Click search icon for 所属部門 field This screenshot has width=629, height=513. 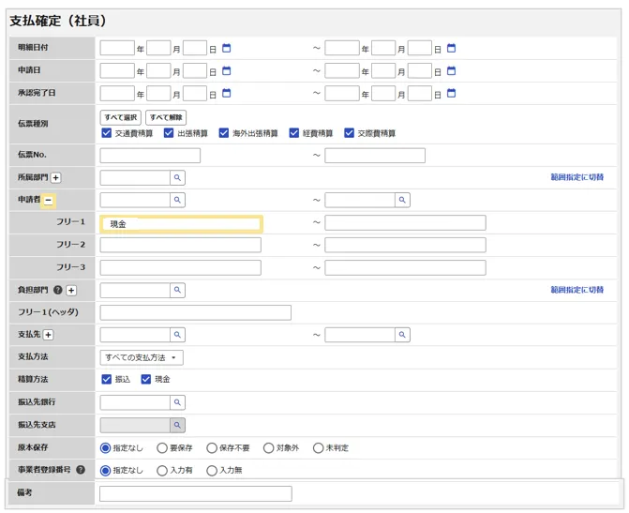tap(177, 177)
